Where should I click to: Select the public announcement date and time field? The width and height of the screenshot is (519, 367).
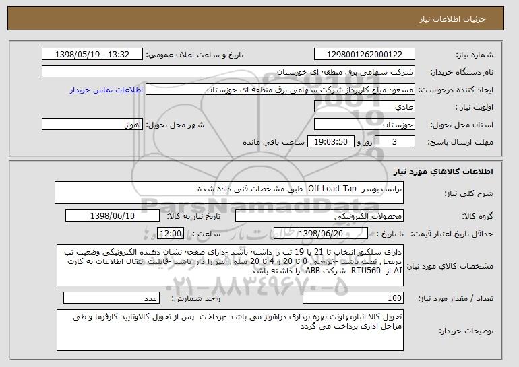[x=92, y=55]
